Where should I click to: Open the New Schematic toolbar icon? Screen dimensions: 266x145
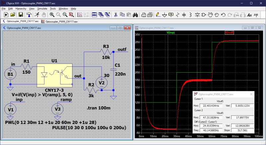point(6,15)
